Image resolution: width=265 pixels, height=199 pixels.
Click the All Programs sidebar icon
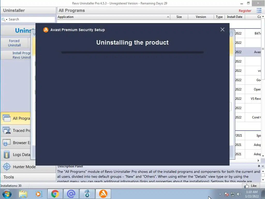[x=6, y=118]
